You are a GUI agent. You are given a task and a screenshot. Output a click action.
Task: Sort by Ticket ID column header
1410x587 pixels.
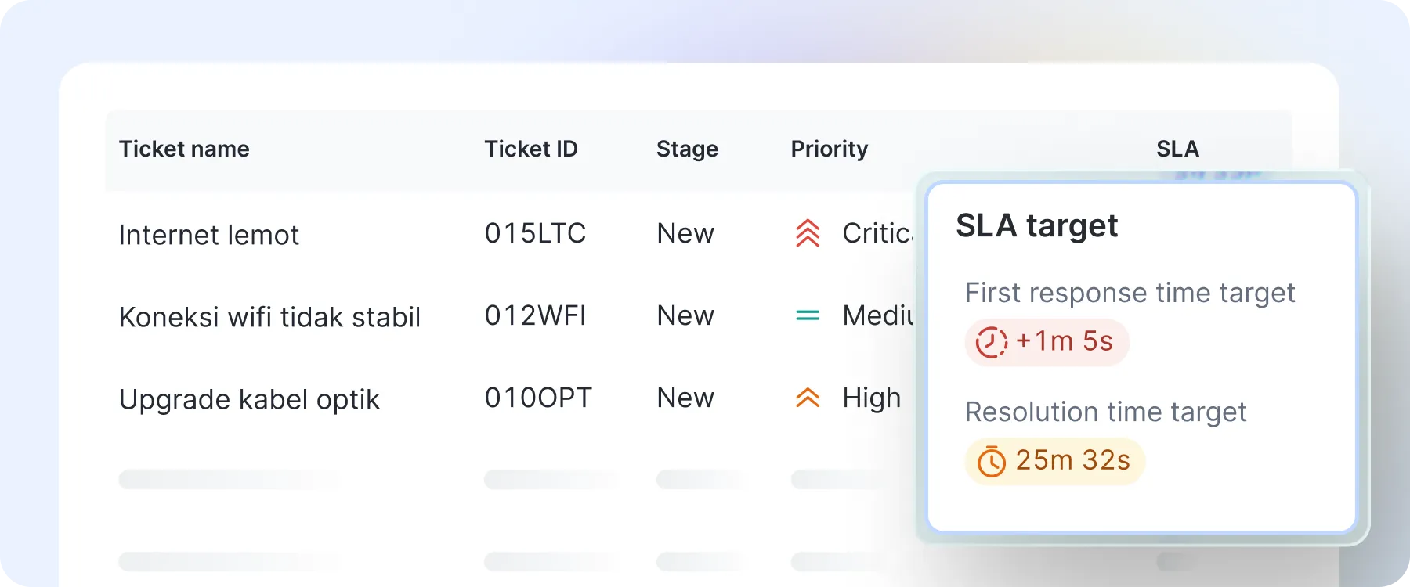coord(531,149)
